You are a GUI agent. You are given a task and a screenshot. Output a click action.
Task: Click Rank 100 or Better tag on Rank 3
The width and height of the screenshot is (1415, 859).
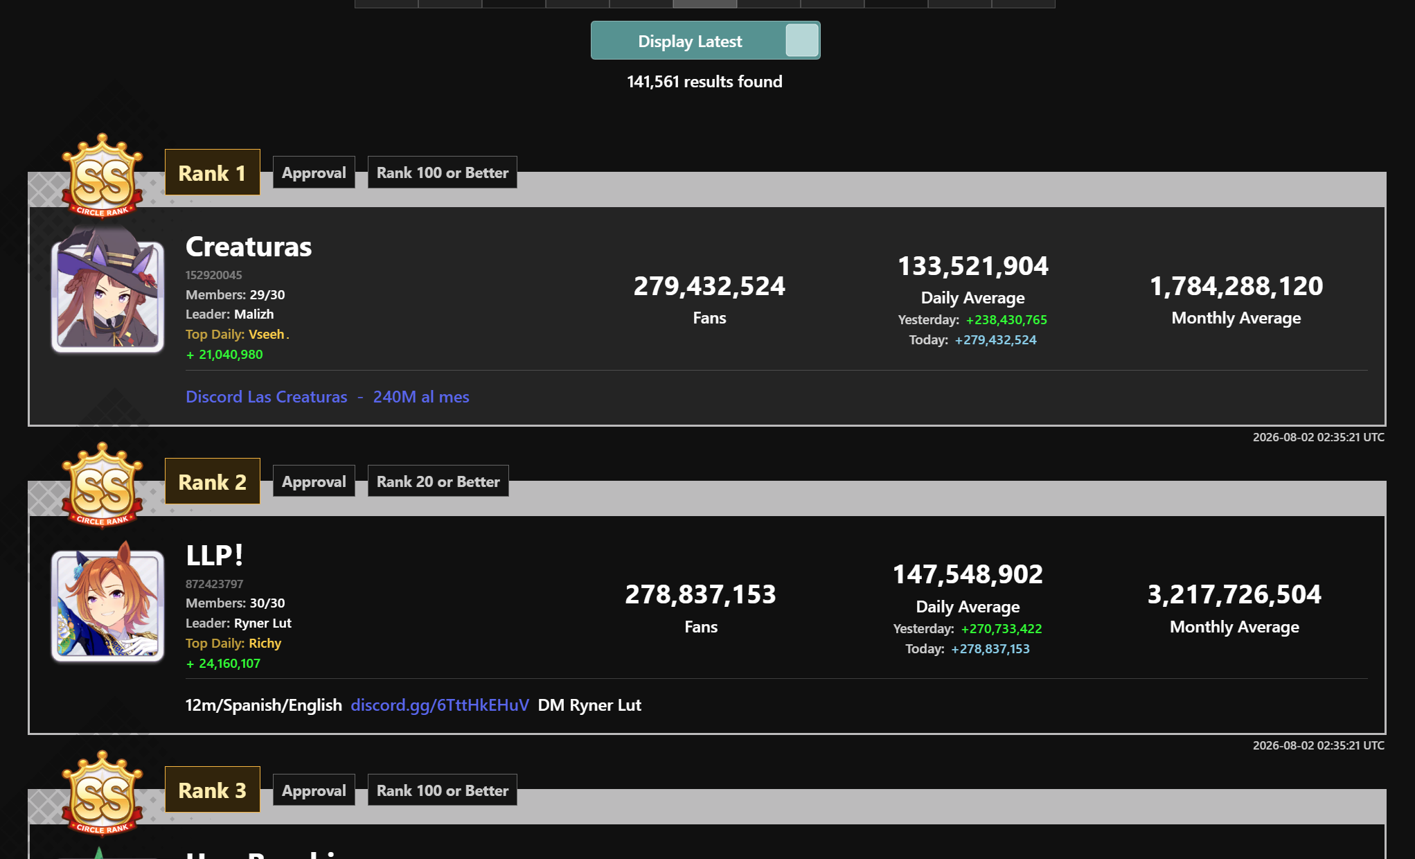[443, 790]
